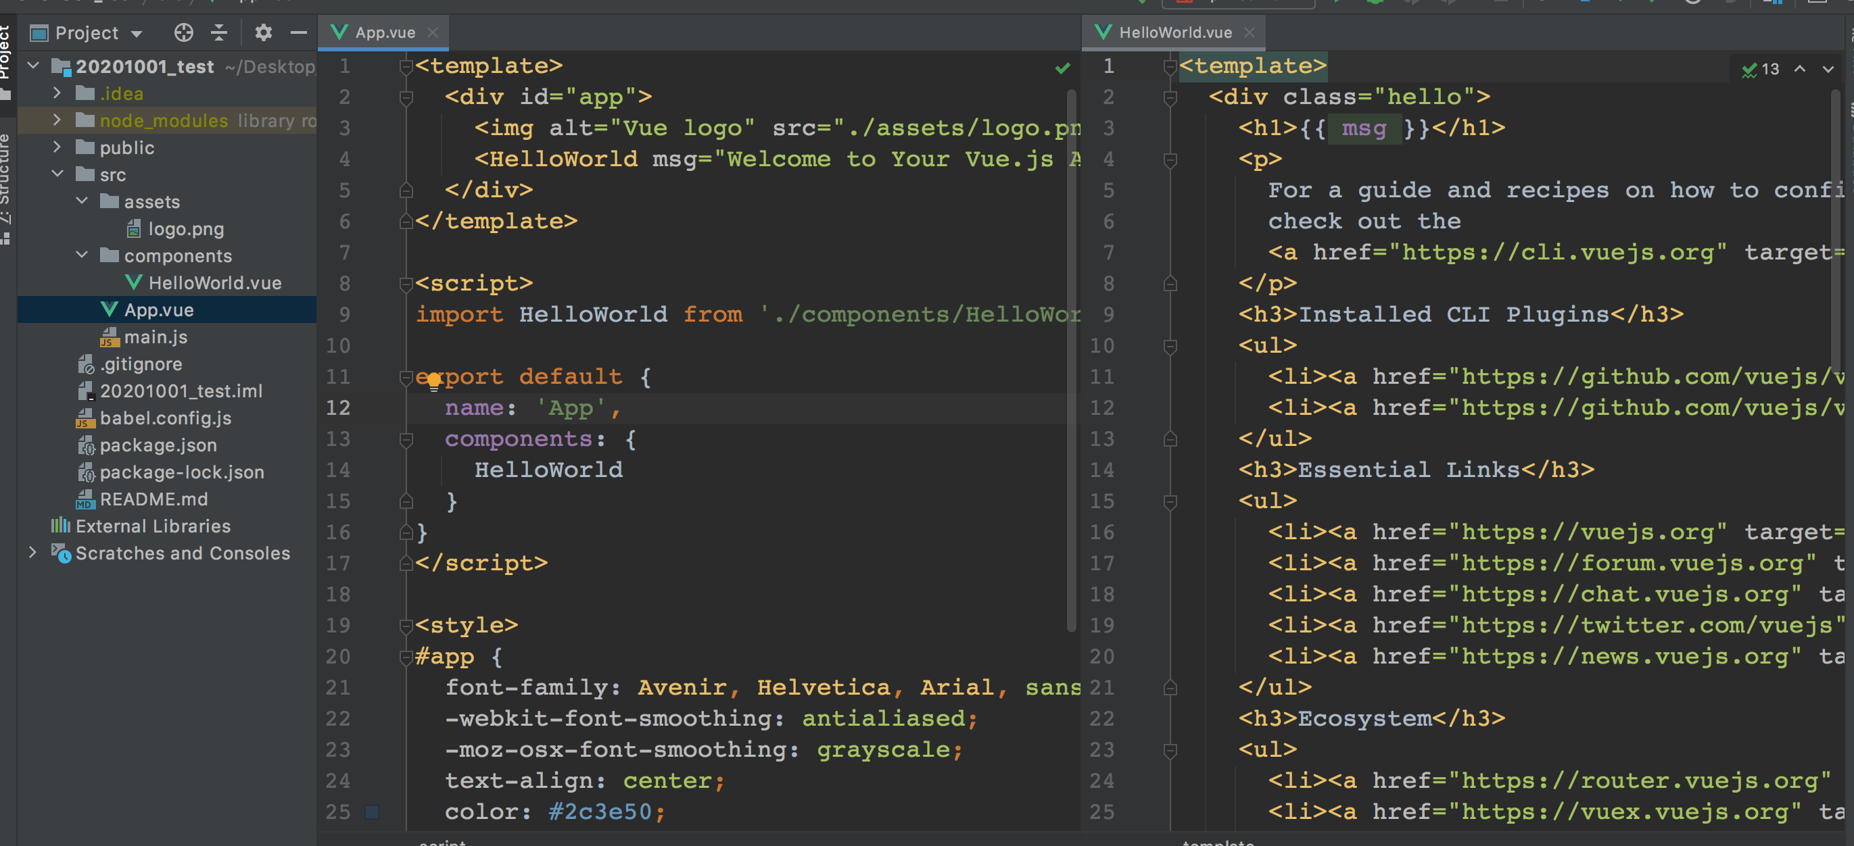Collapse the assets folder
The width and height of the screenshot is (1854, 846).
(82, 201)
